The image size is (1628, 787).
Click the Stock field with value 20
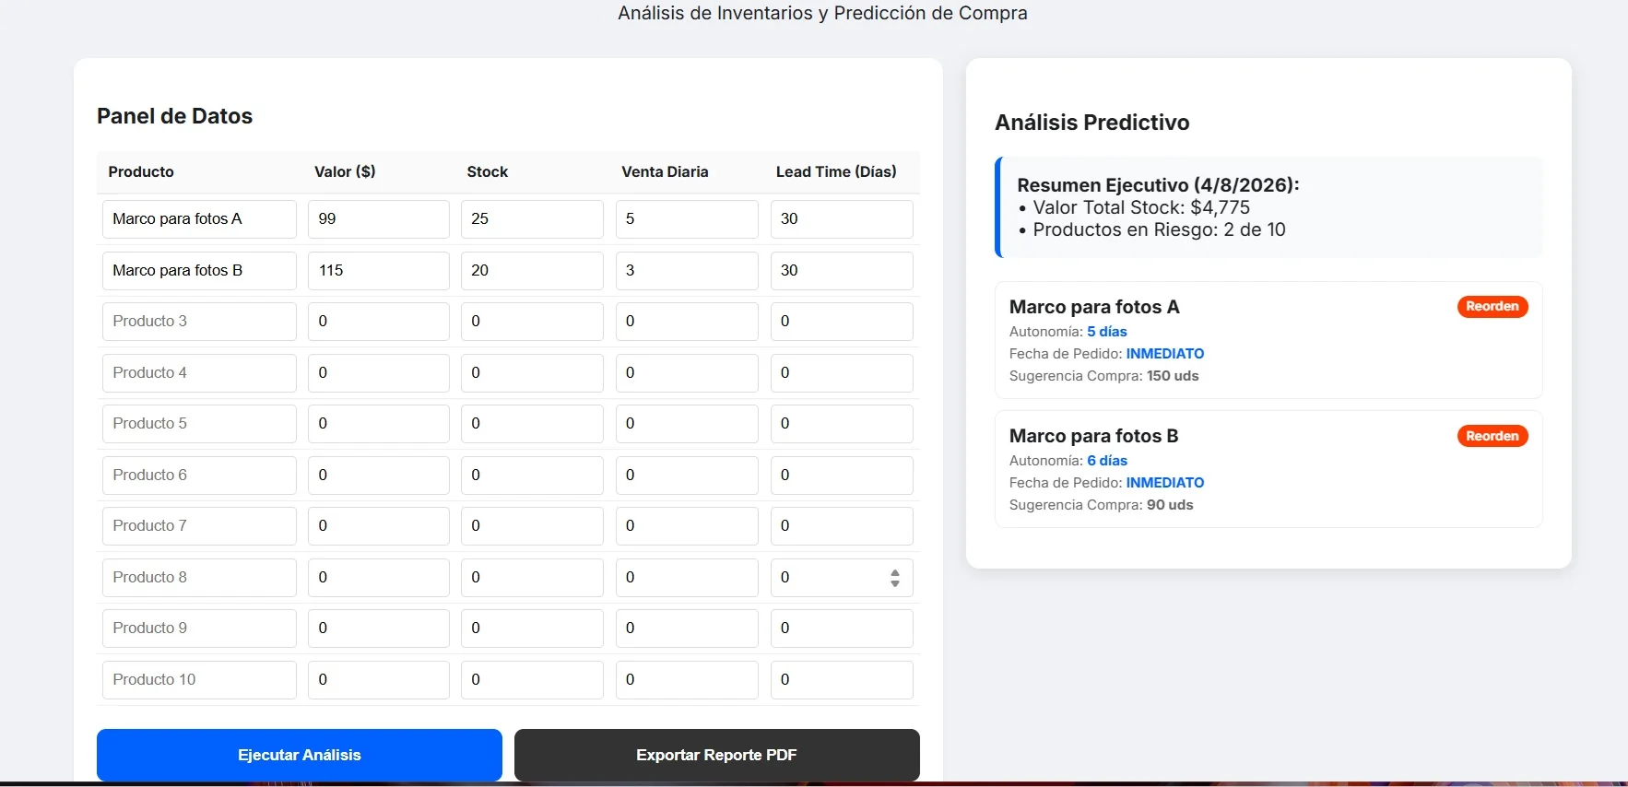pos(532,271)
